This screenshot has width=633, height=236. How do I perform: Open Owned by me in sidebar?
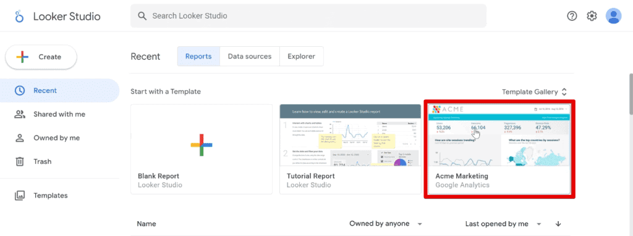pos(60,138)
